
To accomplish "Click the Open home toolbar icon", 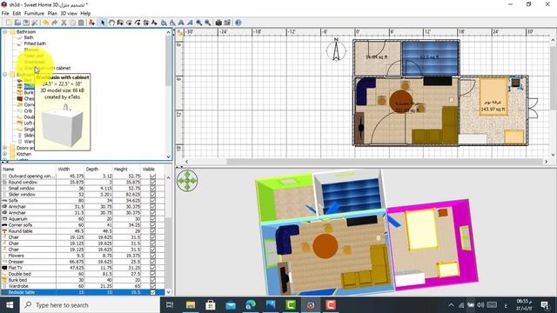I will pos(17,23).
